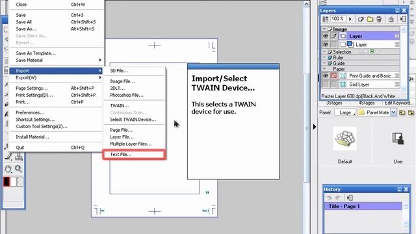Select Title - Page 1 history entry
This screenshot has width=416, height=234.
point(363,207)
